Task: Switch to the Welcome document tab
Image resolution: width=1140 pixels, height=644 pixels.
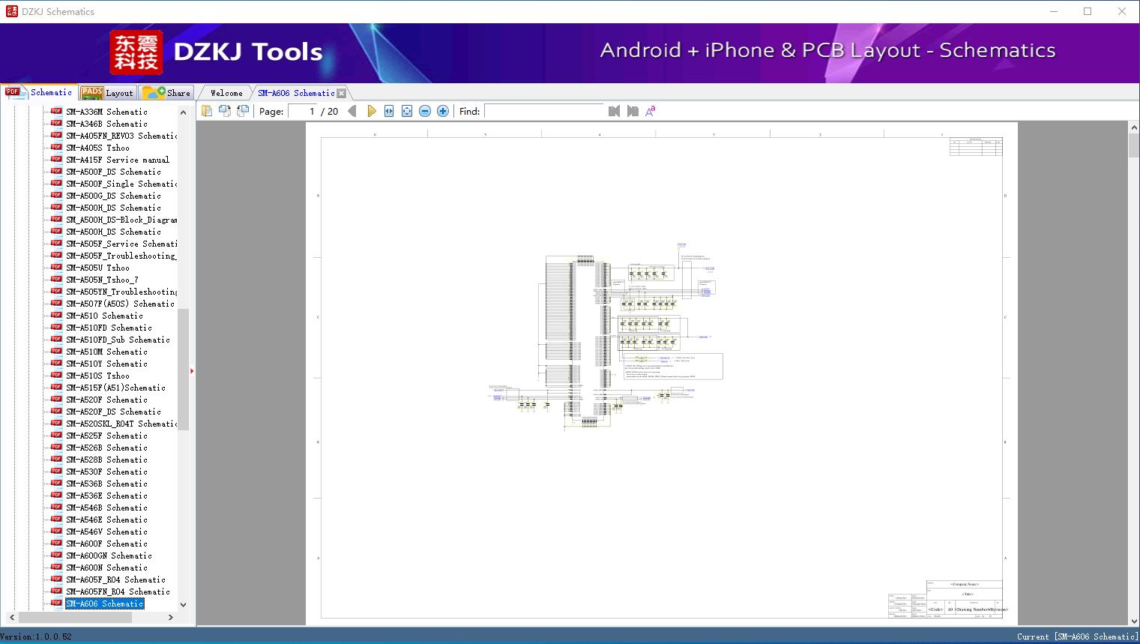Action: pos(226,93)
